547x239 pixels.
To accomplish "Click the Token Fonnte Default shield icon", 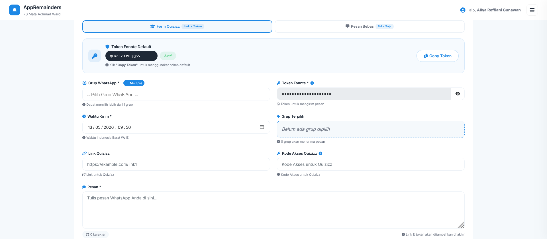I will (x=107, y=47).
